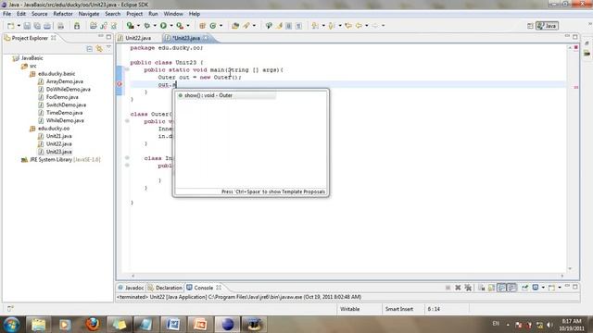Screen dimensions: 593x333
Task: Click the Save All toolbar icon
Action: [37, 26]
